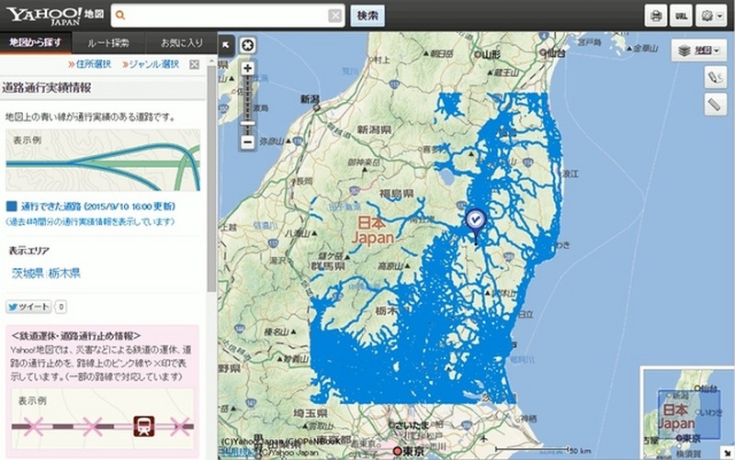Select the map drawing pen tool
This screenshot has width=735, height=460.
[x=712, y=79]
